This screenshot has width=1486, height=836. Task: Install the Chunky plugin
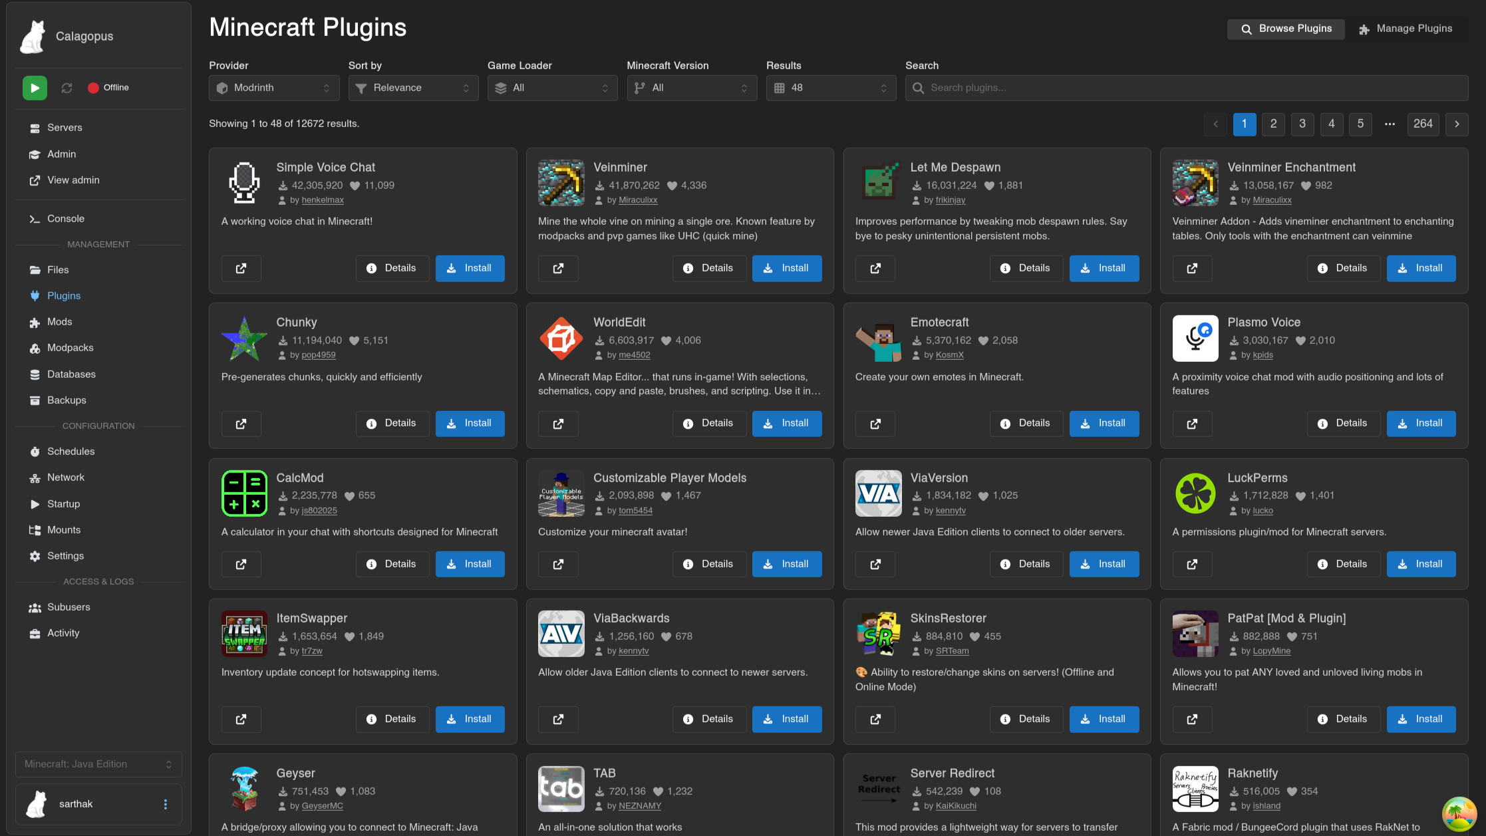coord(470,423)
